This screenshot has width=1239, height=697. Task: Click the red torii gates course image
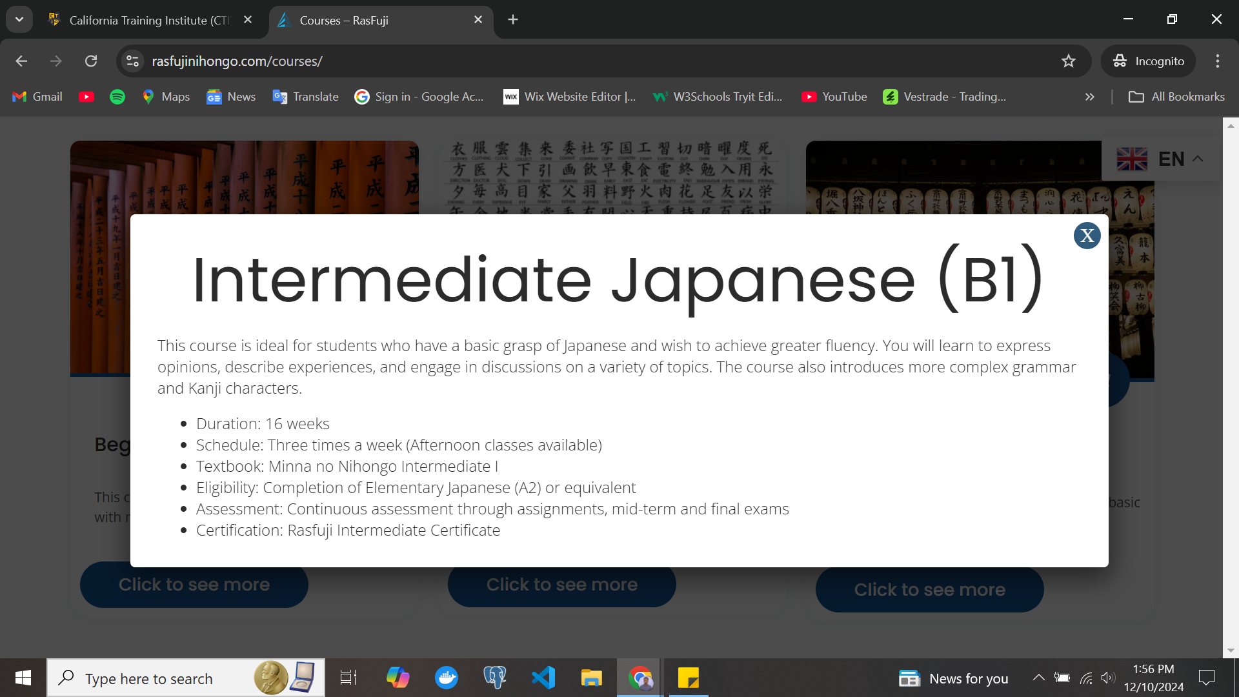pyautogui.click(x=244, y=177)
